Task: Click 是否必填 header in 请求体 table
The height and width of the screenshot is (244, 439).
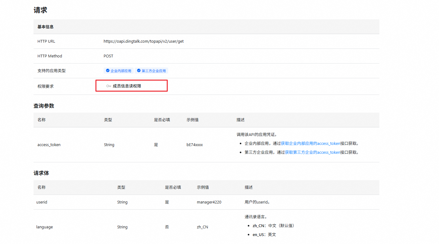Action: pyautogui.click(x=173, y=187)
